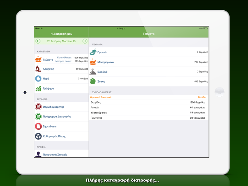
Task: Click the 794 θερμίδες value for Μεσημεριανό
Action: 201,62
